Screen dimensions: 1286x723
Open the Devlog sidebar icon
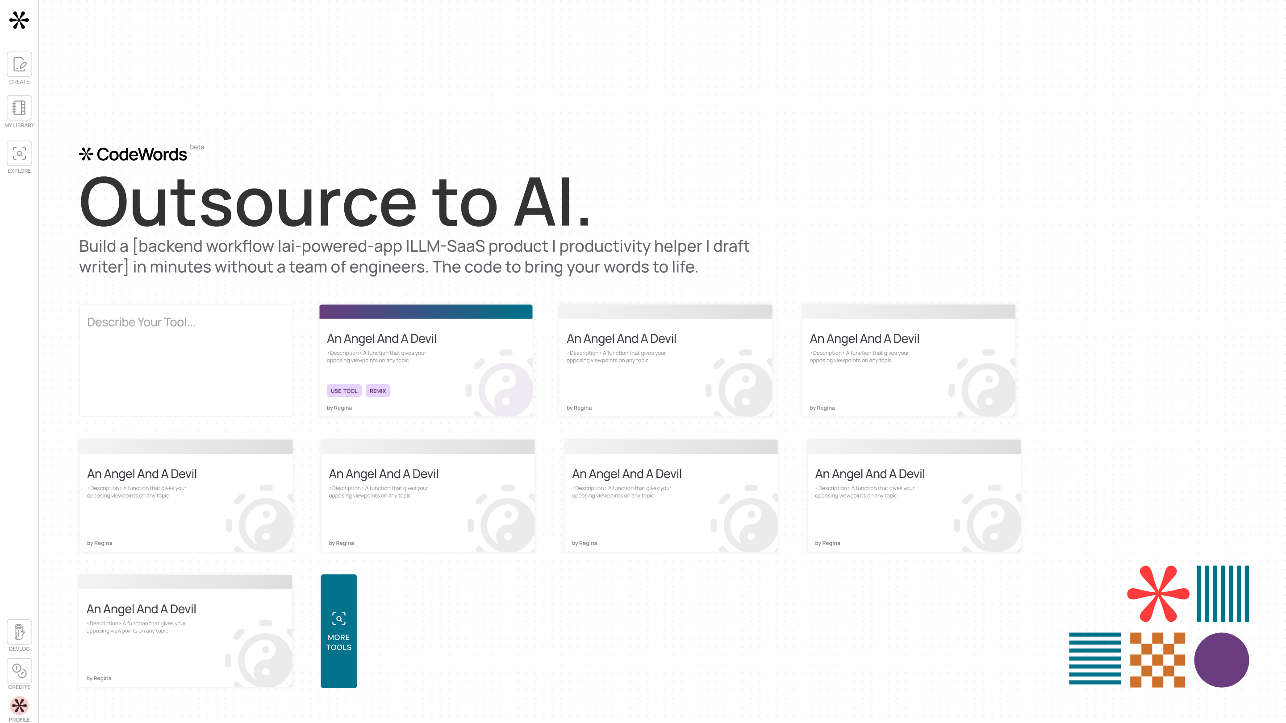[20, 632]
